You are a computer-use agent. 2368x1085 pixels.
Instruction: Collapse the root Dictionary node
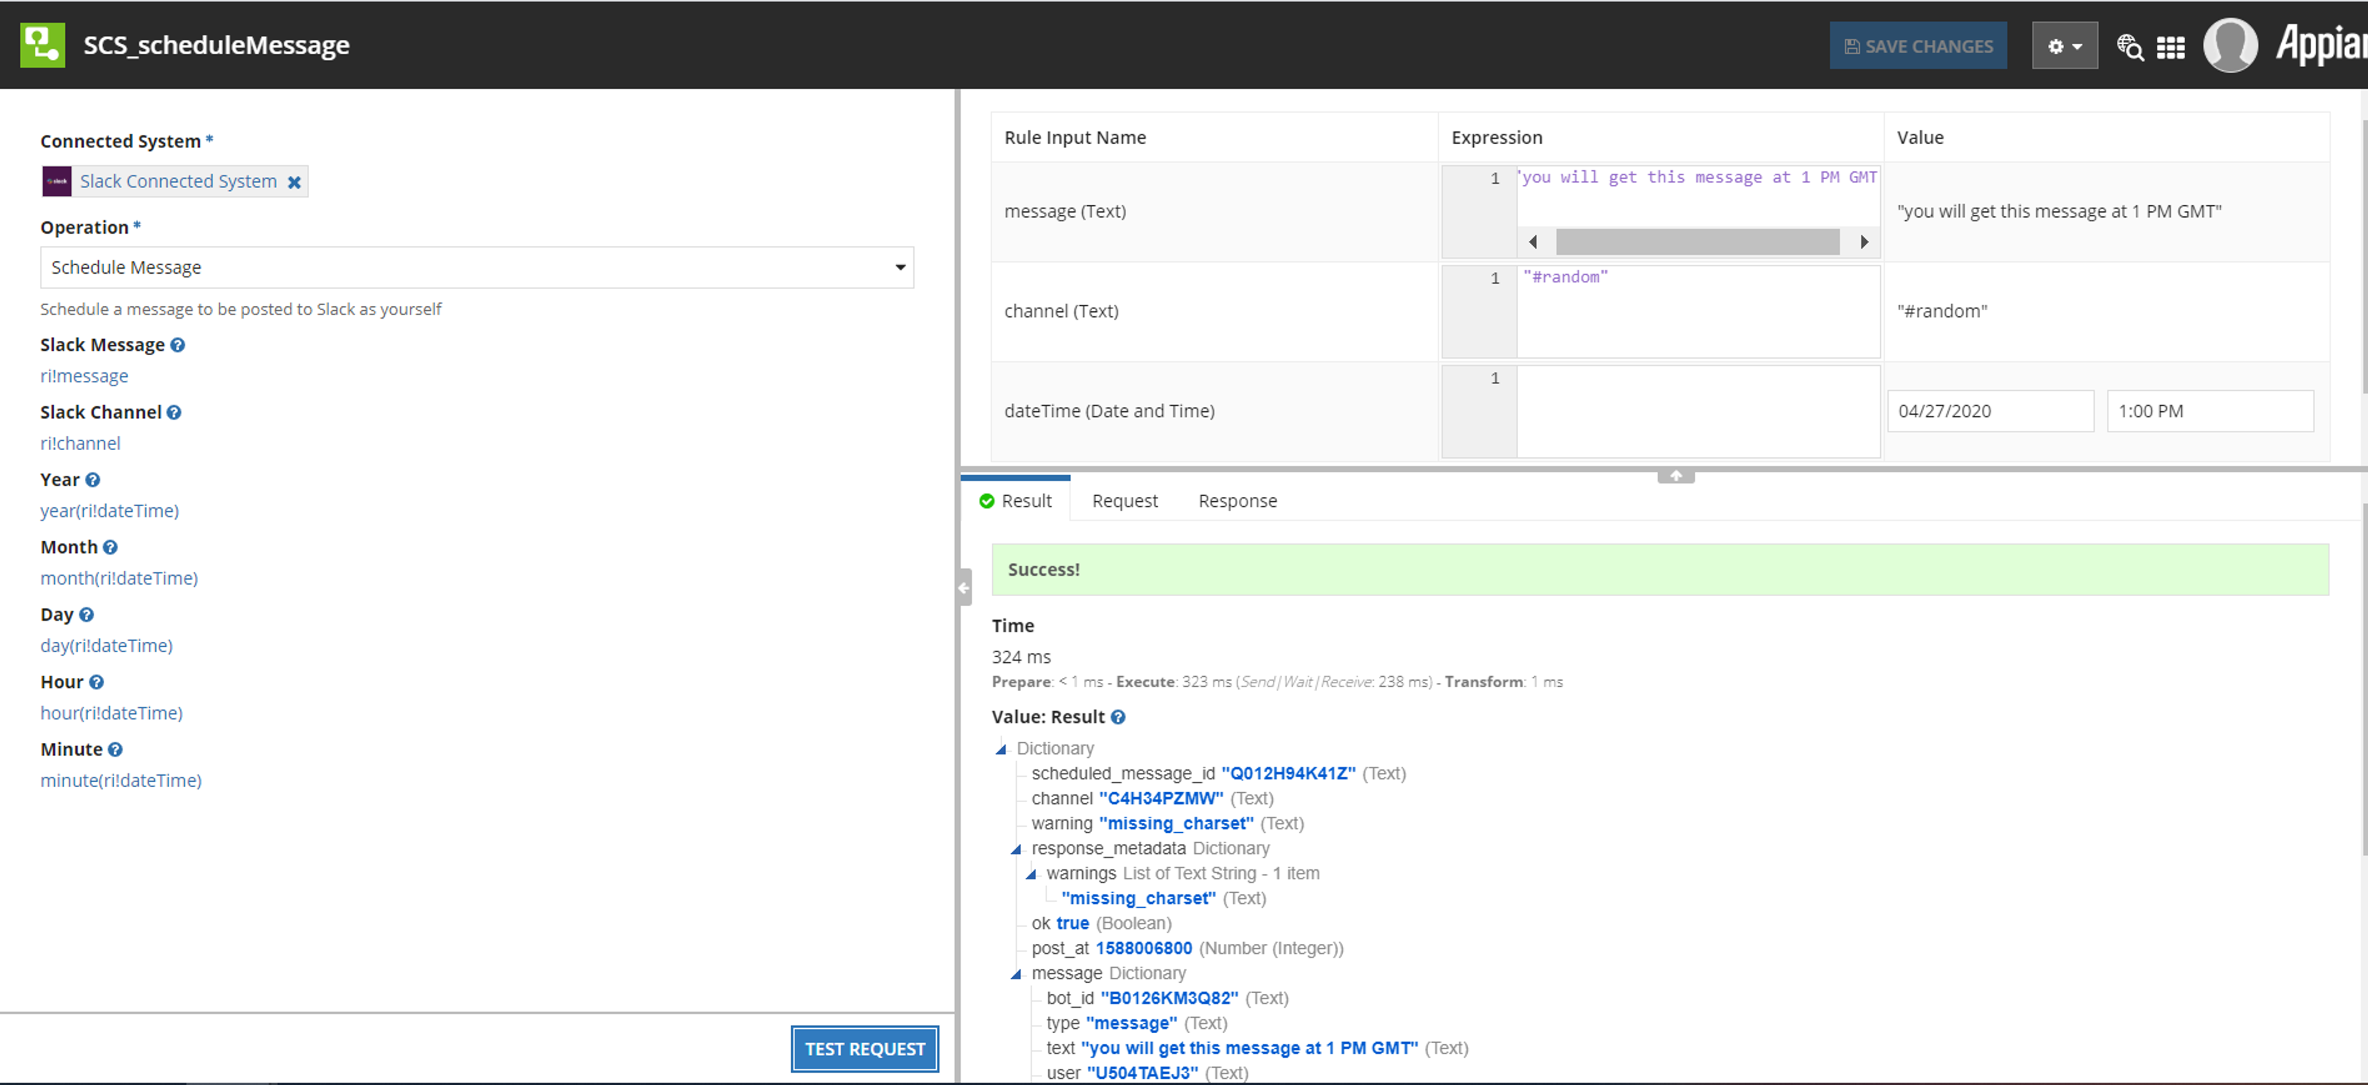[1001, 749]
